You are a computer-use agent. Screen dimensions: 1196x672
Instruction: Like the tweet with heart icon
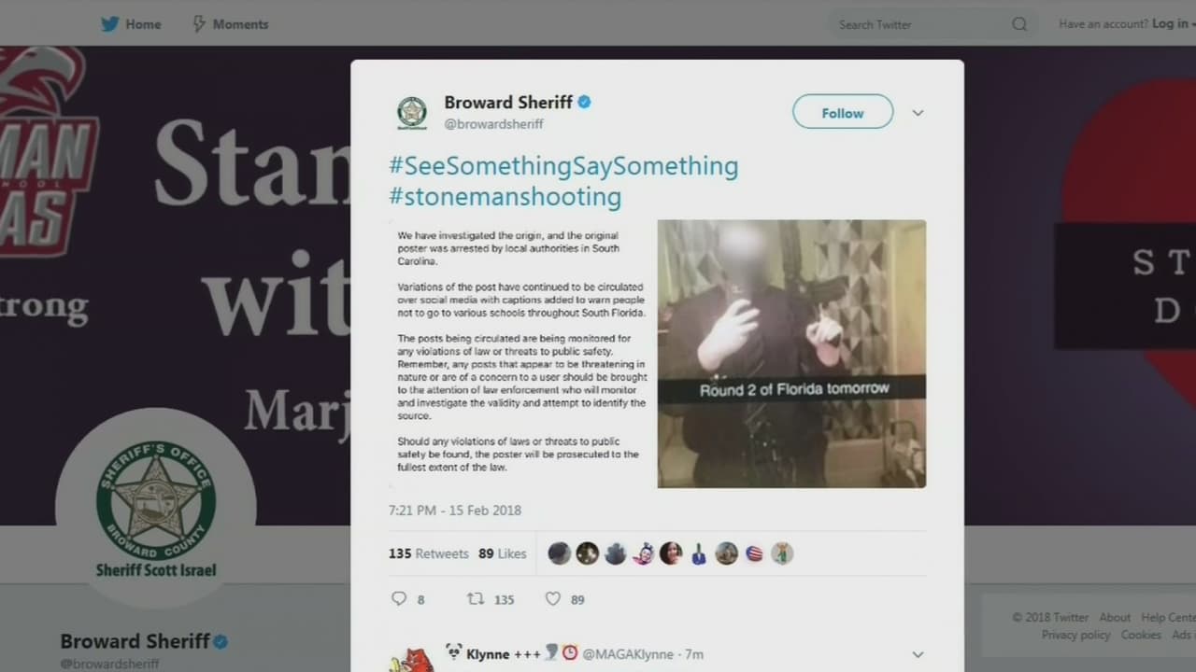pyautogui.click(x=552, y=599)
